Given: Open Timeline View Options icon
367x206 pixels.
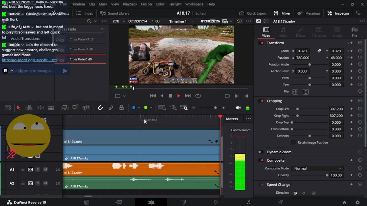Looking at the screenshot, I should click(8, 108).
